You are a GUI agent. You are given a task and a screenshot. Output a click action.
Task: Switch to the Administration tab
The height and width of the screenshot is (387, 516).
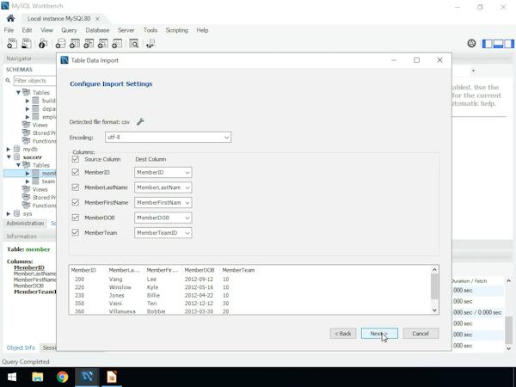25,223
